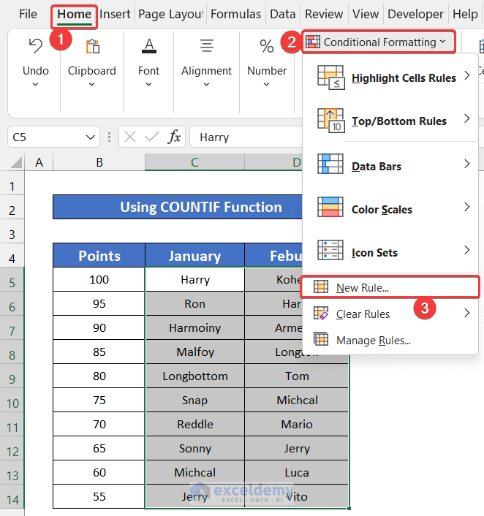Switch to the Help tab

pyautogui.click(x=465, y=14)
